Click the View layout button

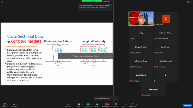click(189, 2)
